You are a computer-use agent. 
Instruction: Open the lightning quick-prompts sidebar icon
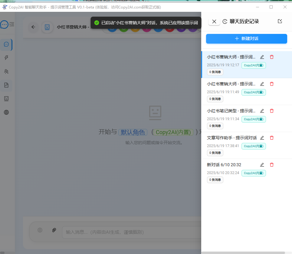6,58
